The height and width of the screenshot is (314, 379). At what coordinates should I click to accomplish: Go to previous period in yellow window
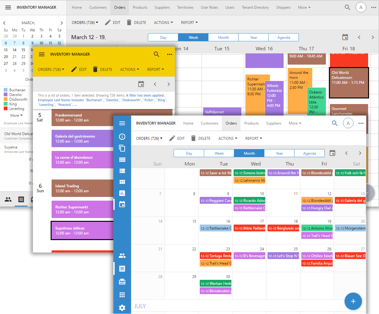(x=155, y=84)
